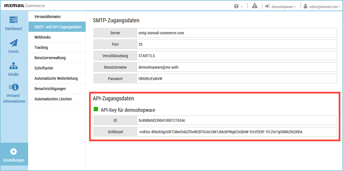
Task: Open Schriftarten settings
Action: point(57,68)
